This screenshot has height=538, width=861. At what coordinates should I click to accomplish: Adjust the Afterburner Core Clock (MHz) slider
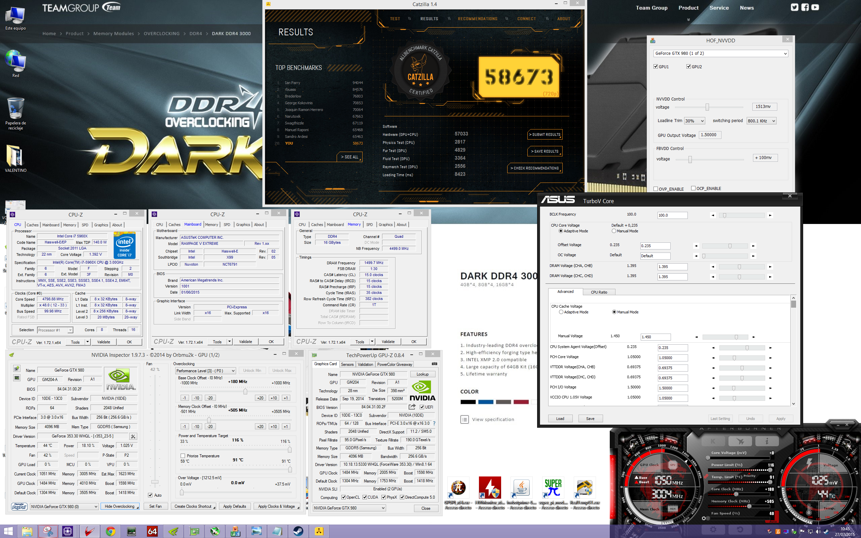pyautogui.click(x=737, y=494)
